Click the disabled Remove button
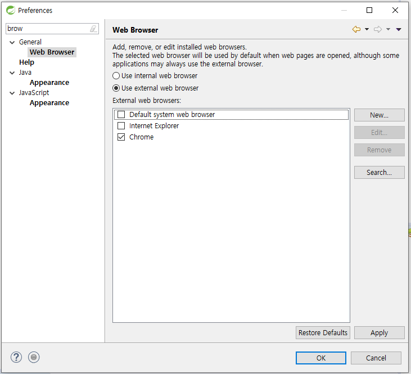The image size is (411, 374). [x=380, y=150]
